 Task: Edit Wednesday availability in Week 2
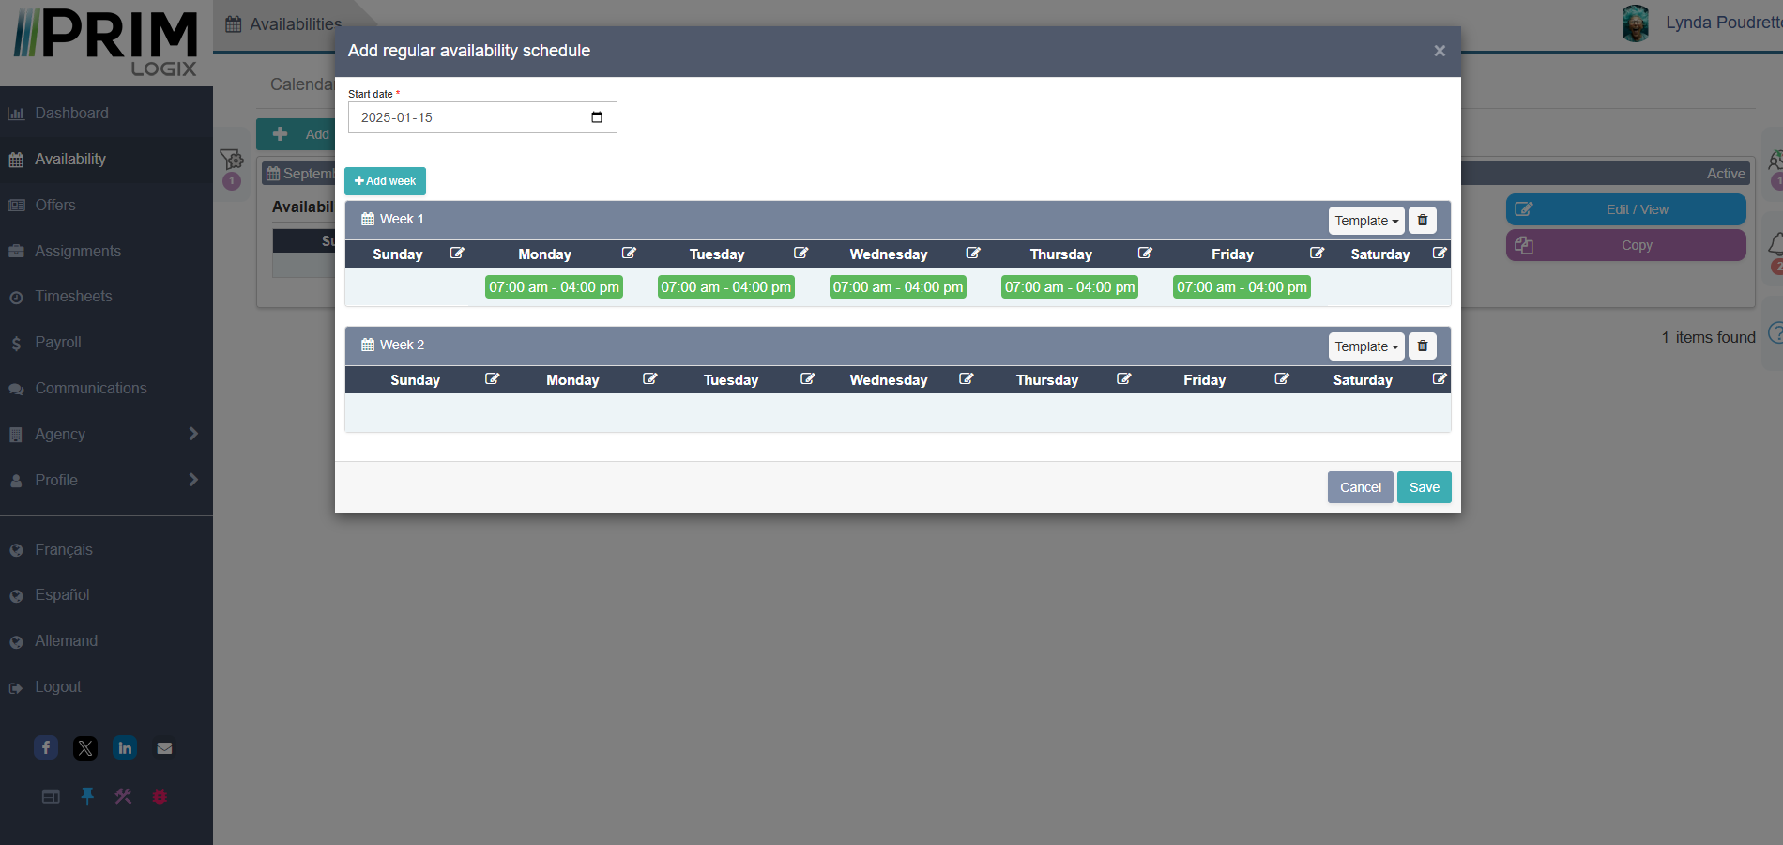966,379
